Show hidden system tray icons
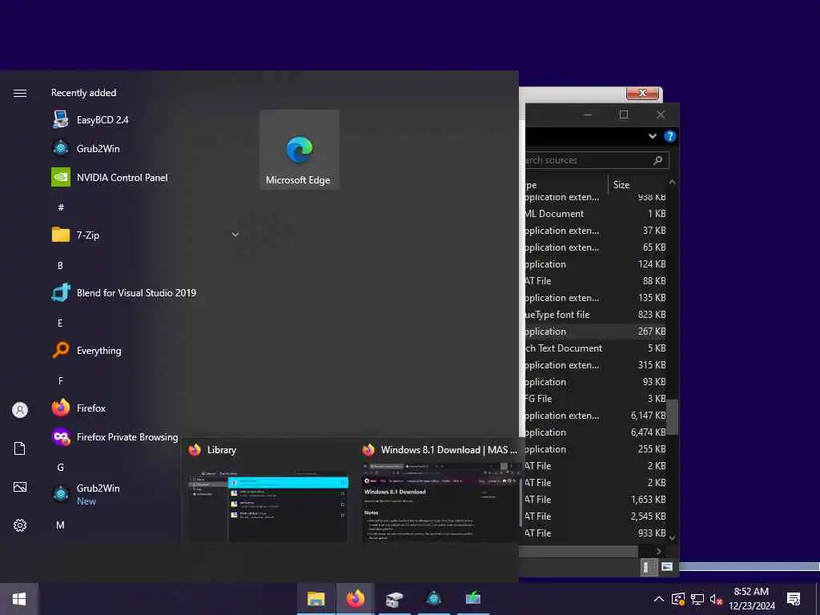 tap(659, 599)
